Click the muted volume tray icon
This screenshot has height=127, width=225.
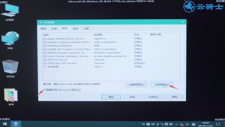(x=182, y=124)
